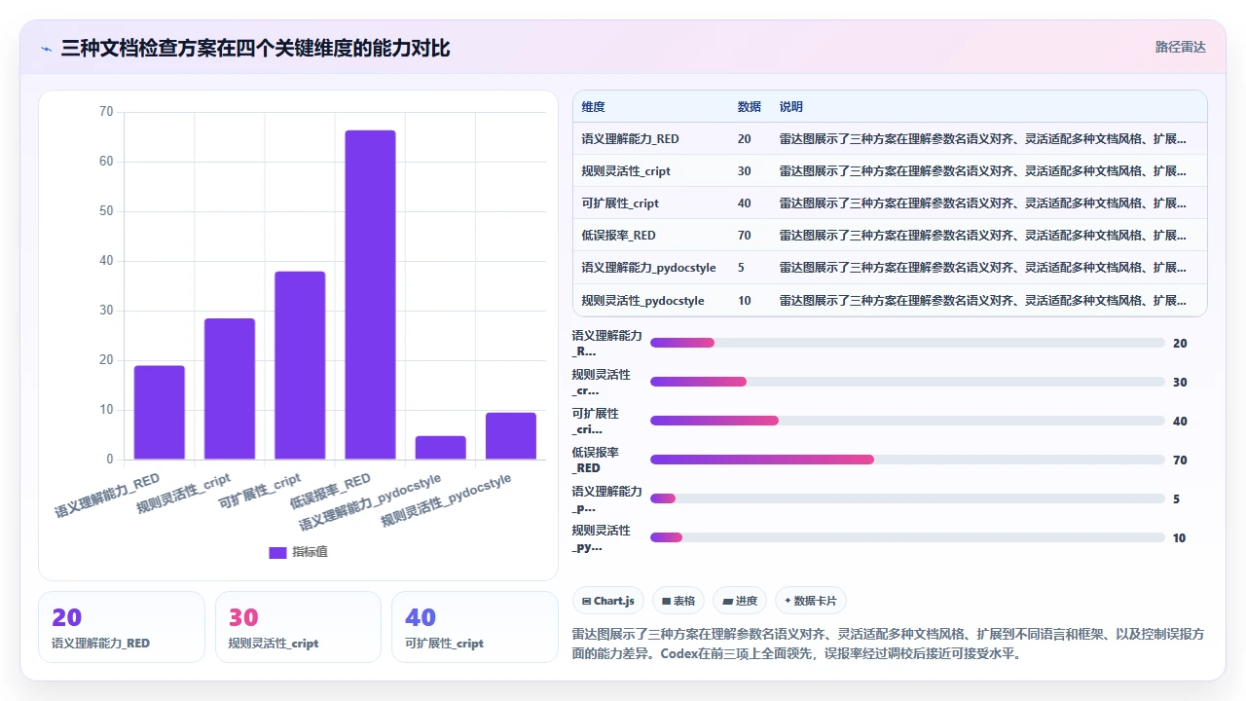Click the 规则灵活性_cript bar in the chart
This screenshot has height=701, width=1246.
point(230,389)
